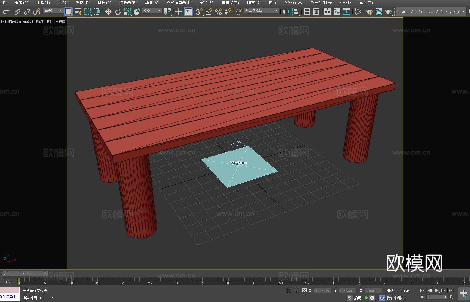Open the Arnold menu
The image size is (470, 302).
pyautogui.click(x=345, y=3)
